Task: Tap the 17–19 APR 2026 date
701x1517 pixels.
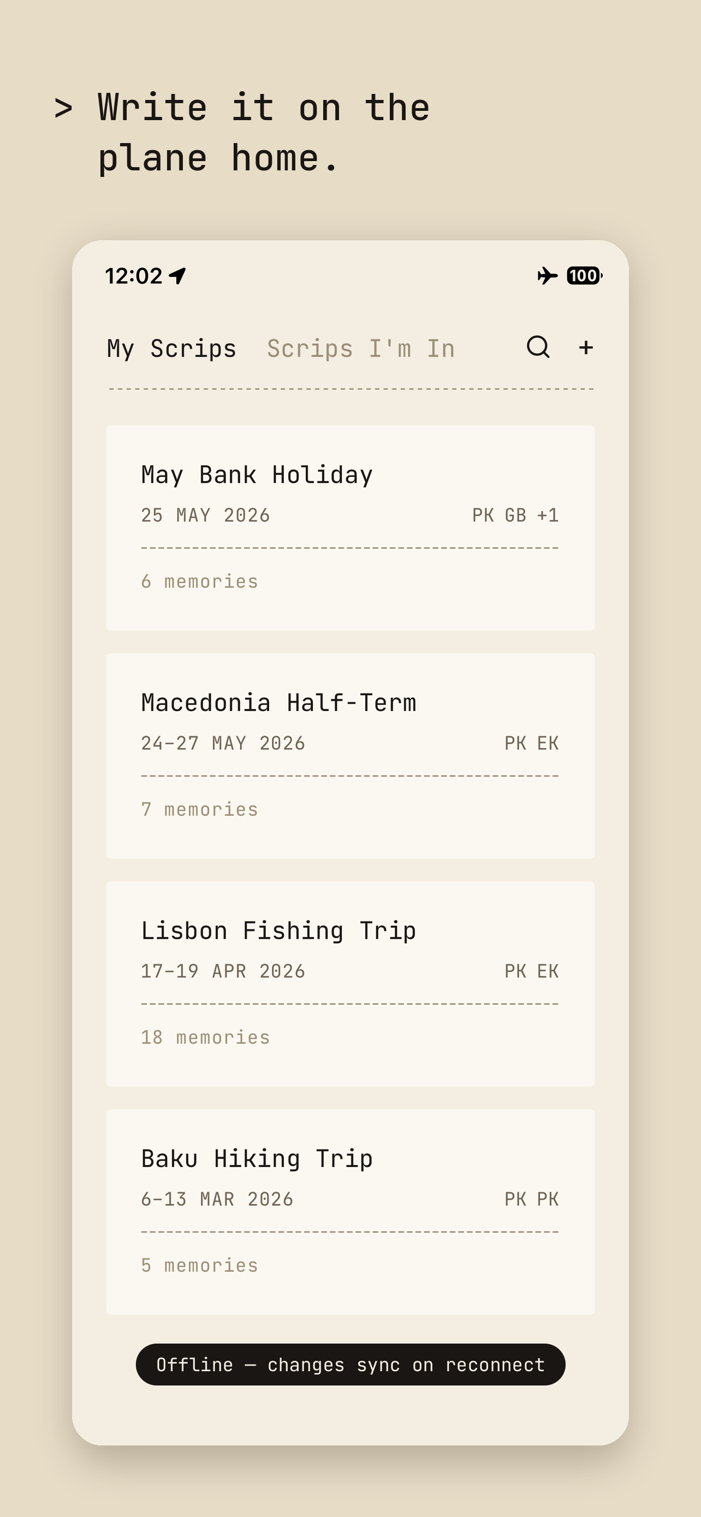Action: 223,971
